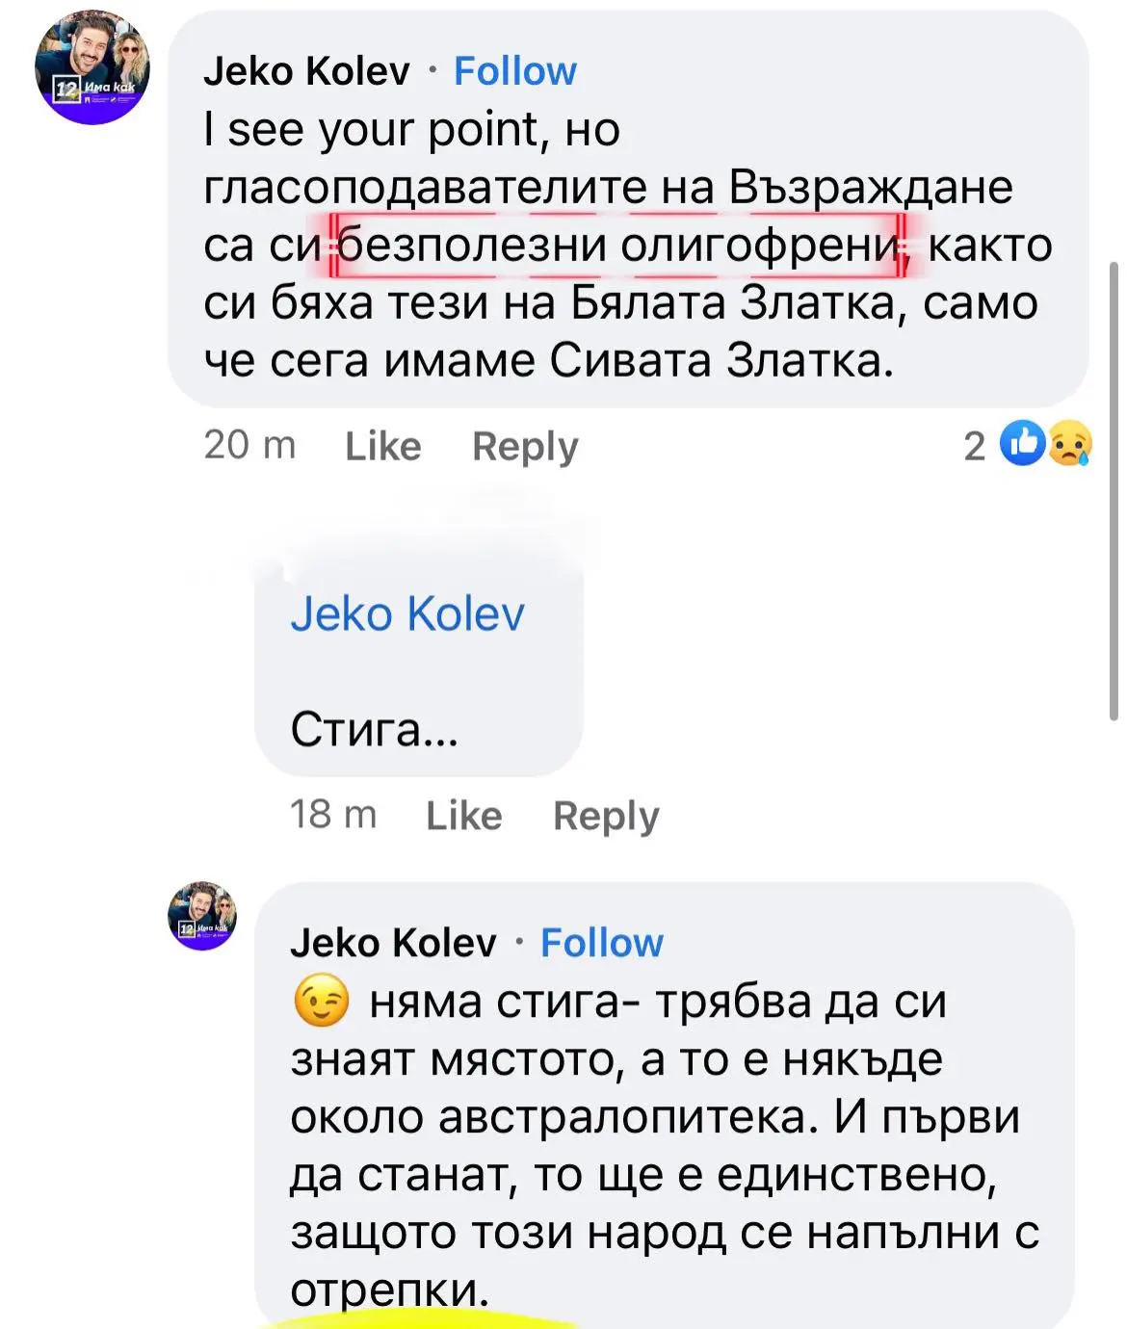Reply to the comment posted 20 m ago
The height and width of the screenshot is (1329, 1127).
(525, 446)
